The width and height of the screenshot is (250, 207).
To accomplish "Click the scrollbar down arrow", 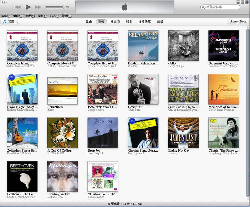I will pos(248,199).
